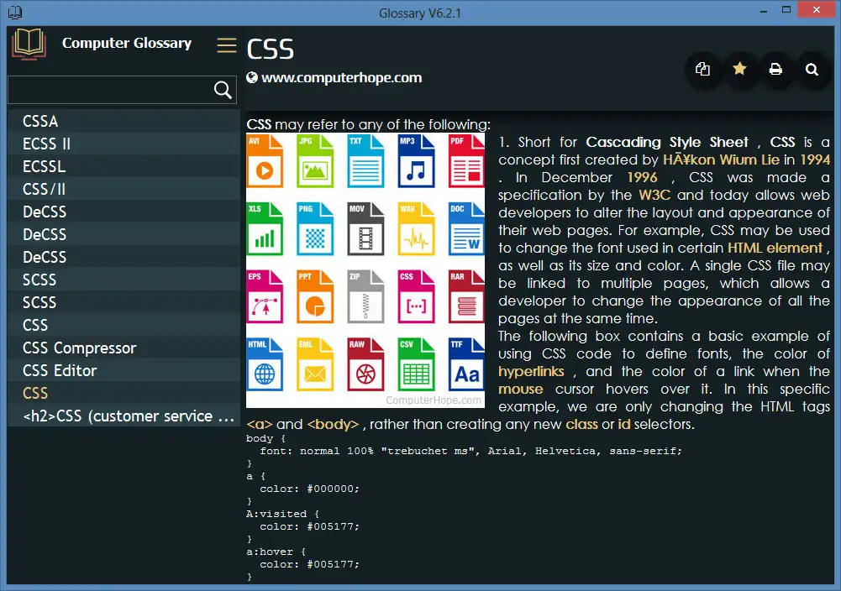841x591 pixels.
Task: Click the TTF font file icon
Action: (x=466, y=364)
